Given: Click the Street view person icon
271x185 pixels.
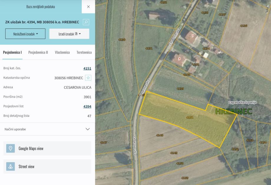Looking at the screenshot, I should point(11,167).
